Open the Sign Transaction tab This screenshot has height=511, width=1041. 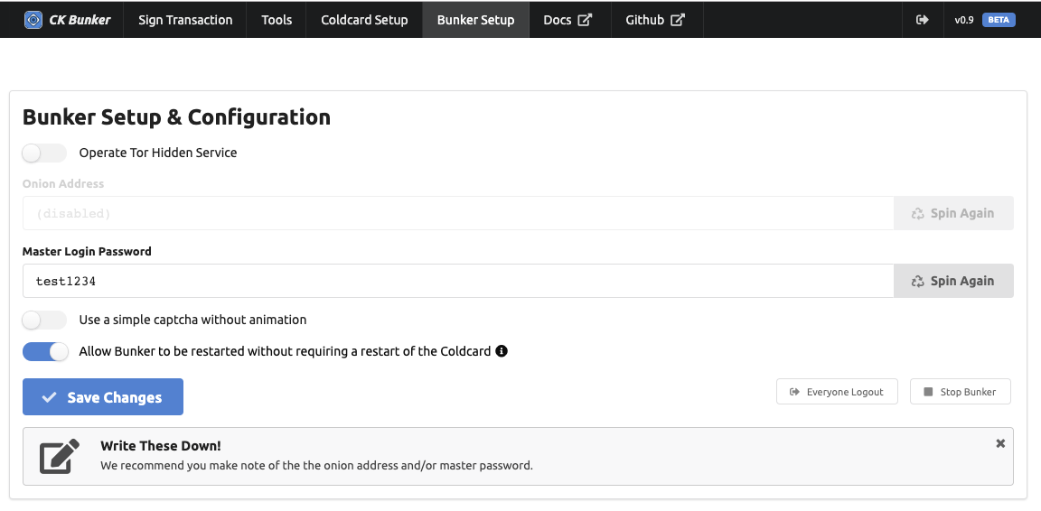(185, 20)
